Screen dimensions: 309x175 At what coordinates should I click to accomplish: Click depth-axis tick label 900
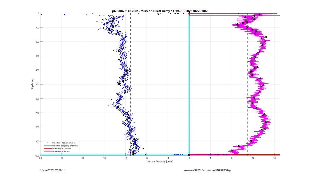(37, 142)
